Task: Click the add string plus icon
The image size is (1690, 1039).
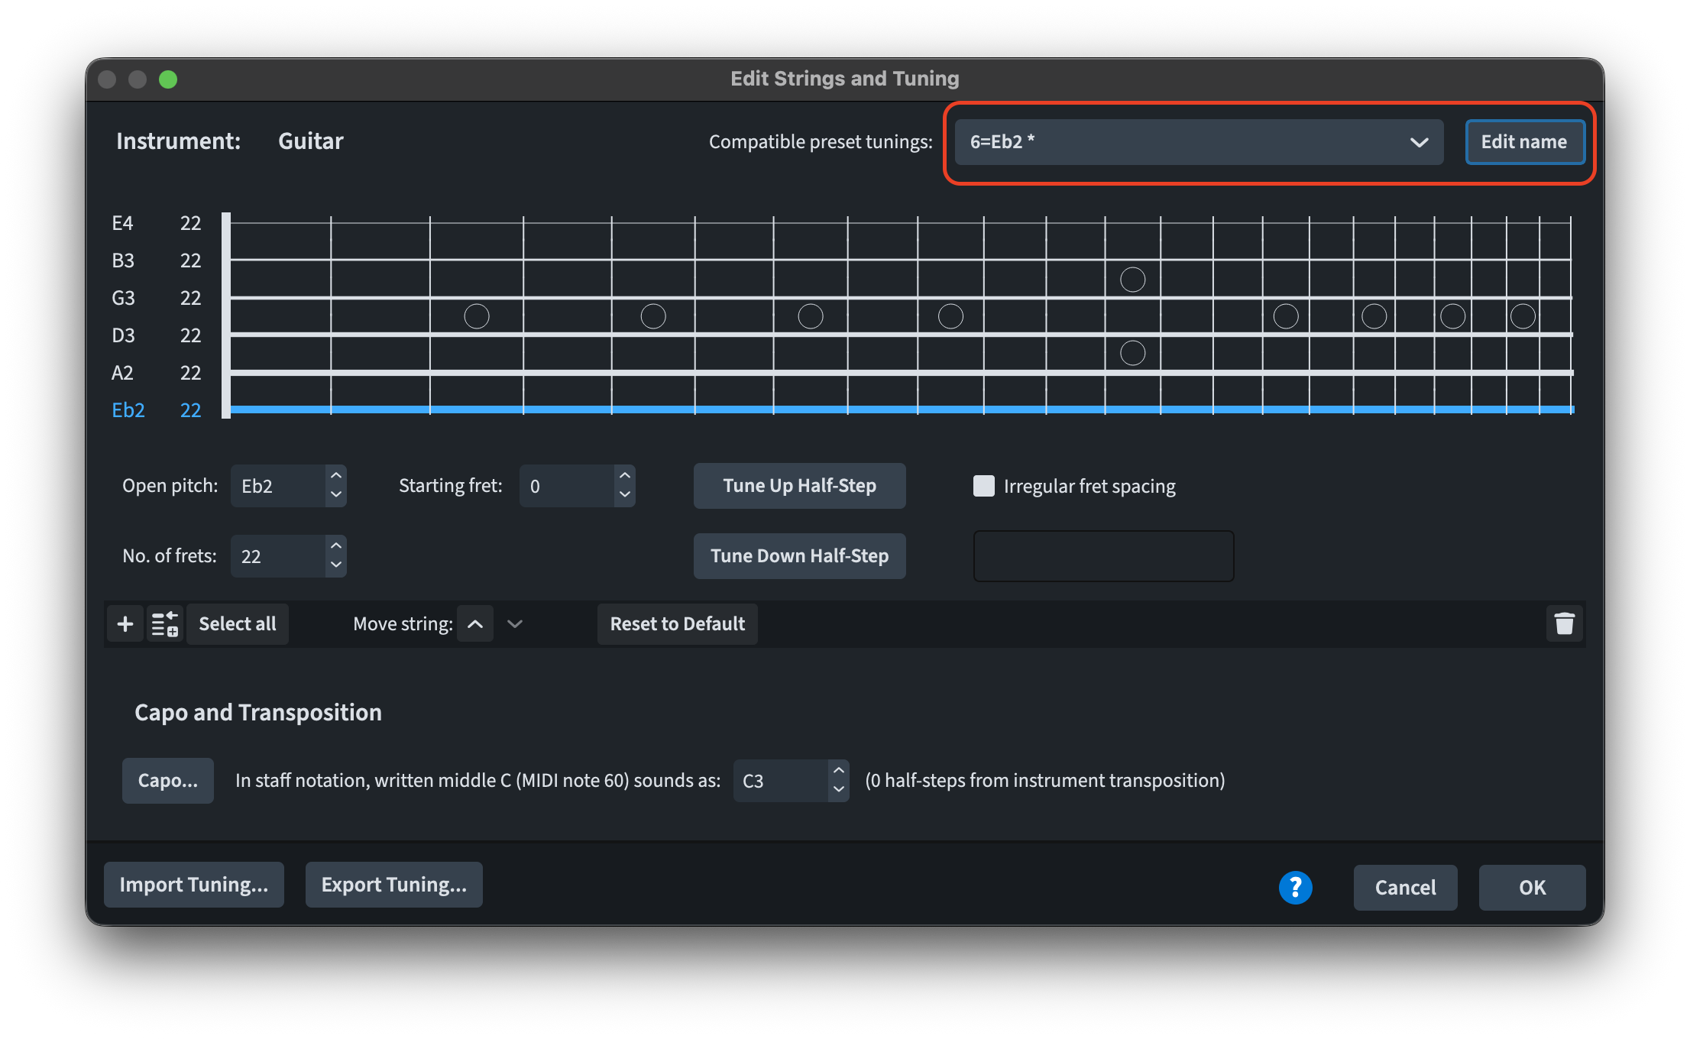Action: coord(125,624)
